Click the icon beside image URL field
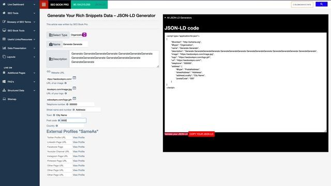The height and width of the screenshot is (186, 331). (74, 88)
